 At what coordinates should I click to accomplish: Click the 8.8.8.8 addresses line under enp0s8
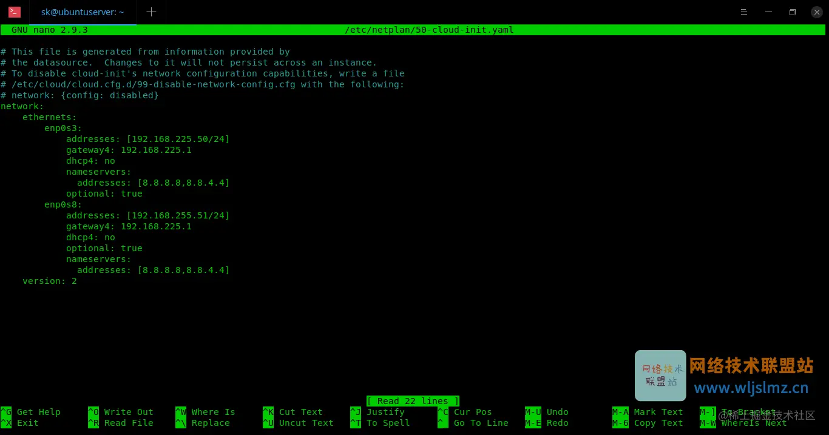coord(154,270)
